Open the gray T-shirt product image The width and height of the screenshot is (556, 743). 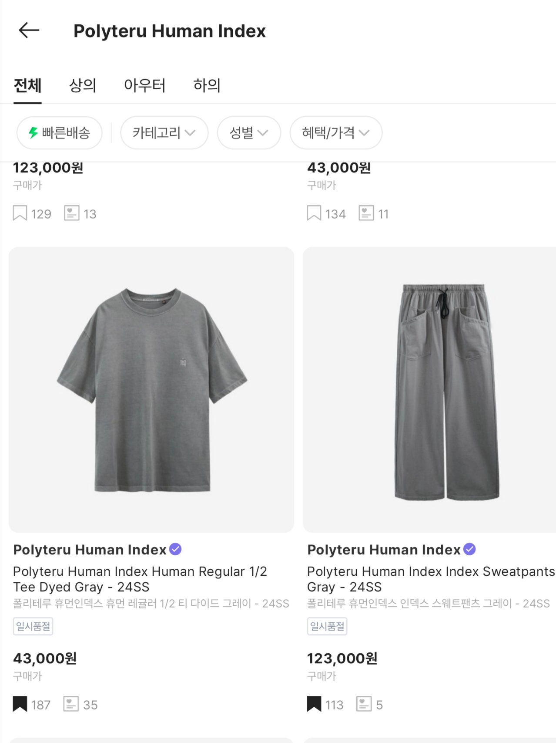151,389
